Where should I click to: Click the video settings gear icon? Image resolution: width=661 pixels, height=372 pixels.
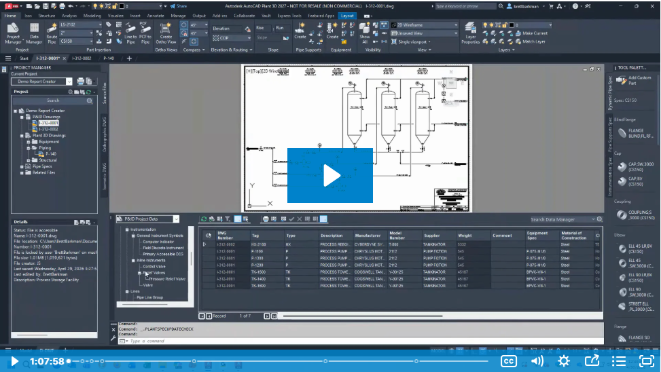tap(564, 361)
